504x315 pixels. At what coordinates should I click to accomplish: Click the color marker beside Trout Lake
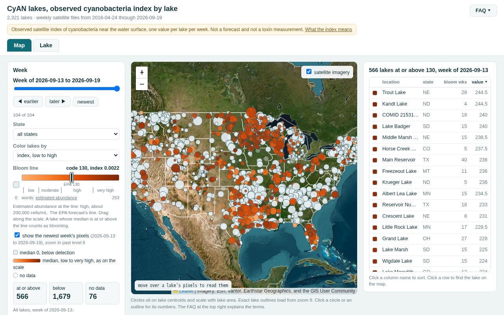click(x=375, y=93)
